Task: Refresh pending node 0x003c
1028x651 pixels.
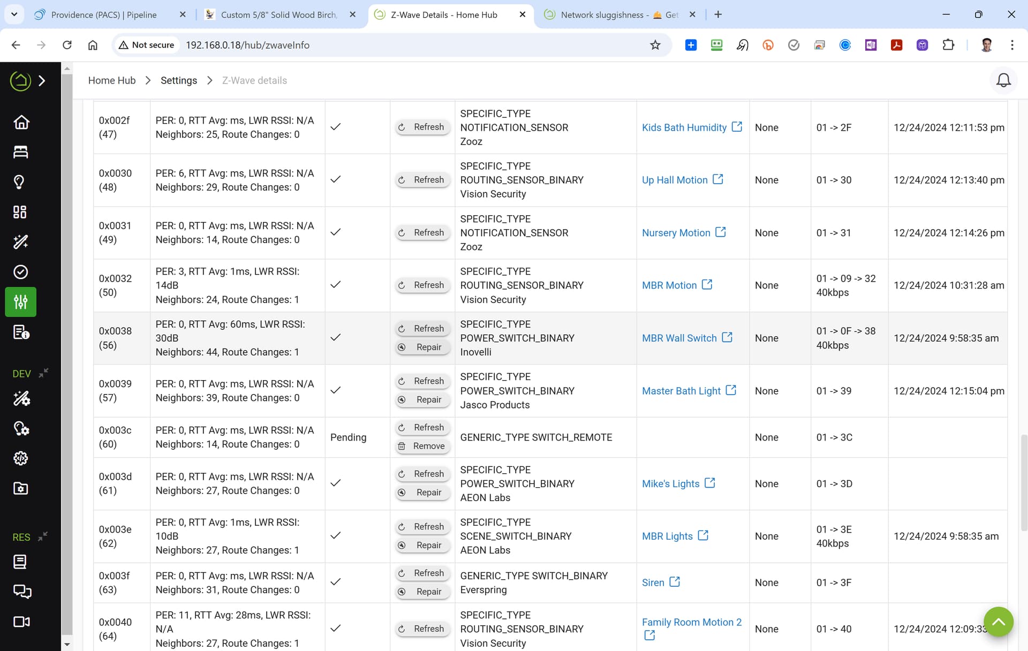Action: (x=422, y=427)
